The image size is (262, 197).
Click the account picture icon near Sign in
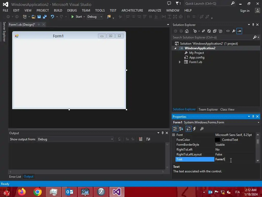point(257,11)
